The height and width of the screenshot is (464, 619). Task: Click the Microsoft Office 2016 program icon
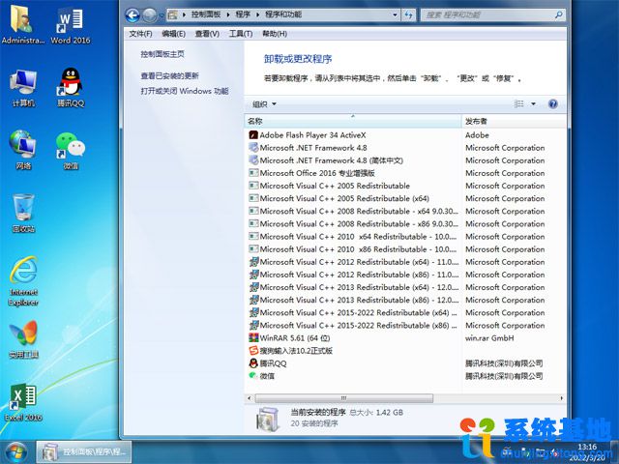(x=253, y=173)
